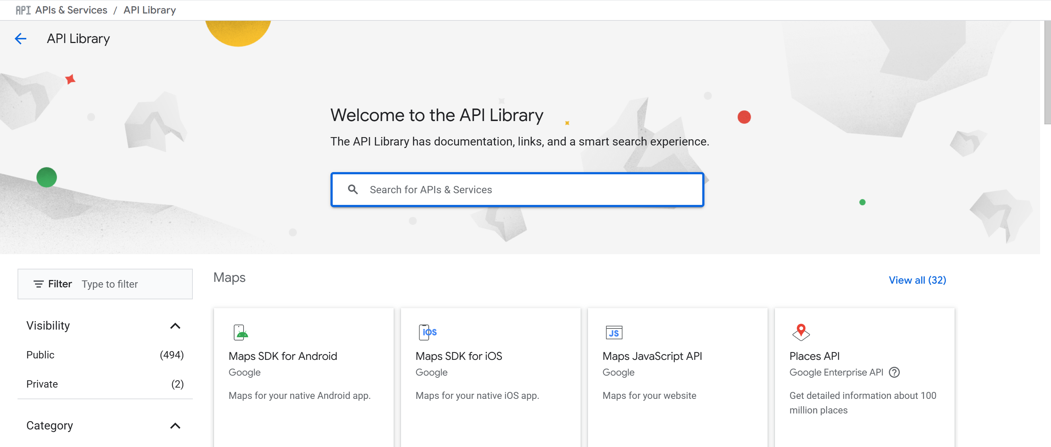Open APIs & Services breadcrumb
Screen dimensions: 1051x447
pyautogui.click(x=71, y=10)
